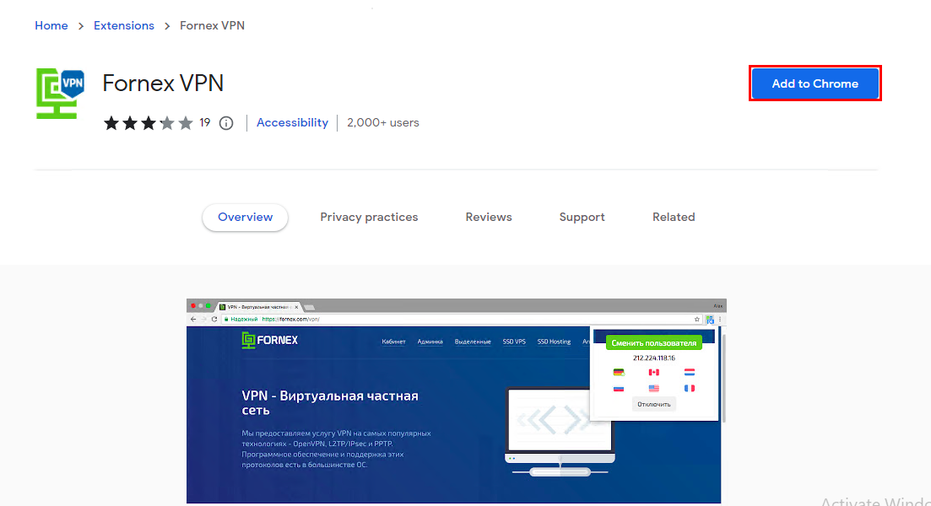This screenshot has height=506, width=931.
Task: Click the Fornex VPN heading title
Action: pyautogui.click(x=163, y=83)
